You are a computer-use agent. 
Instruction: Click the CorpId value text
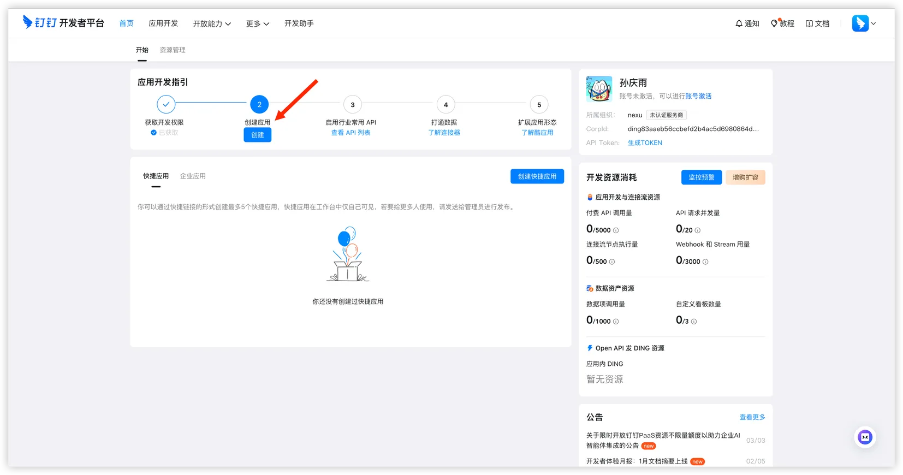pos(693,129)
